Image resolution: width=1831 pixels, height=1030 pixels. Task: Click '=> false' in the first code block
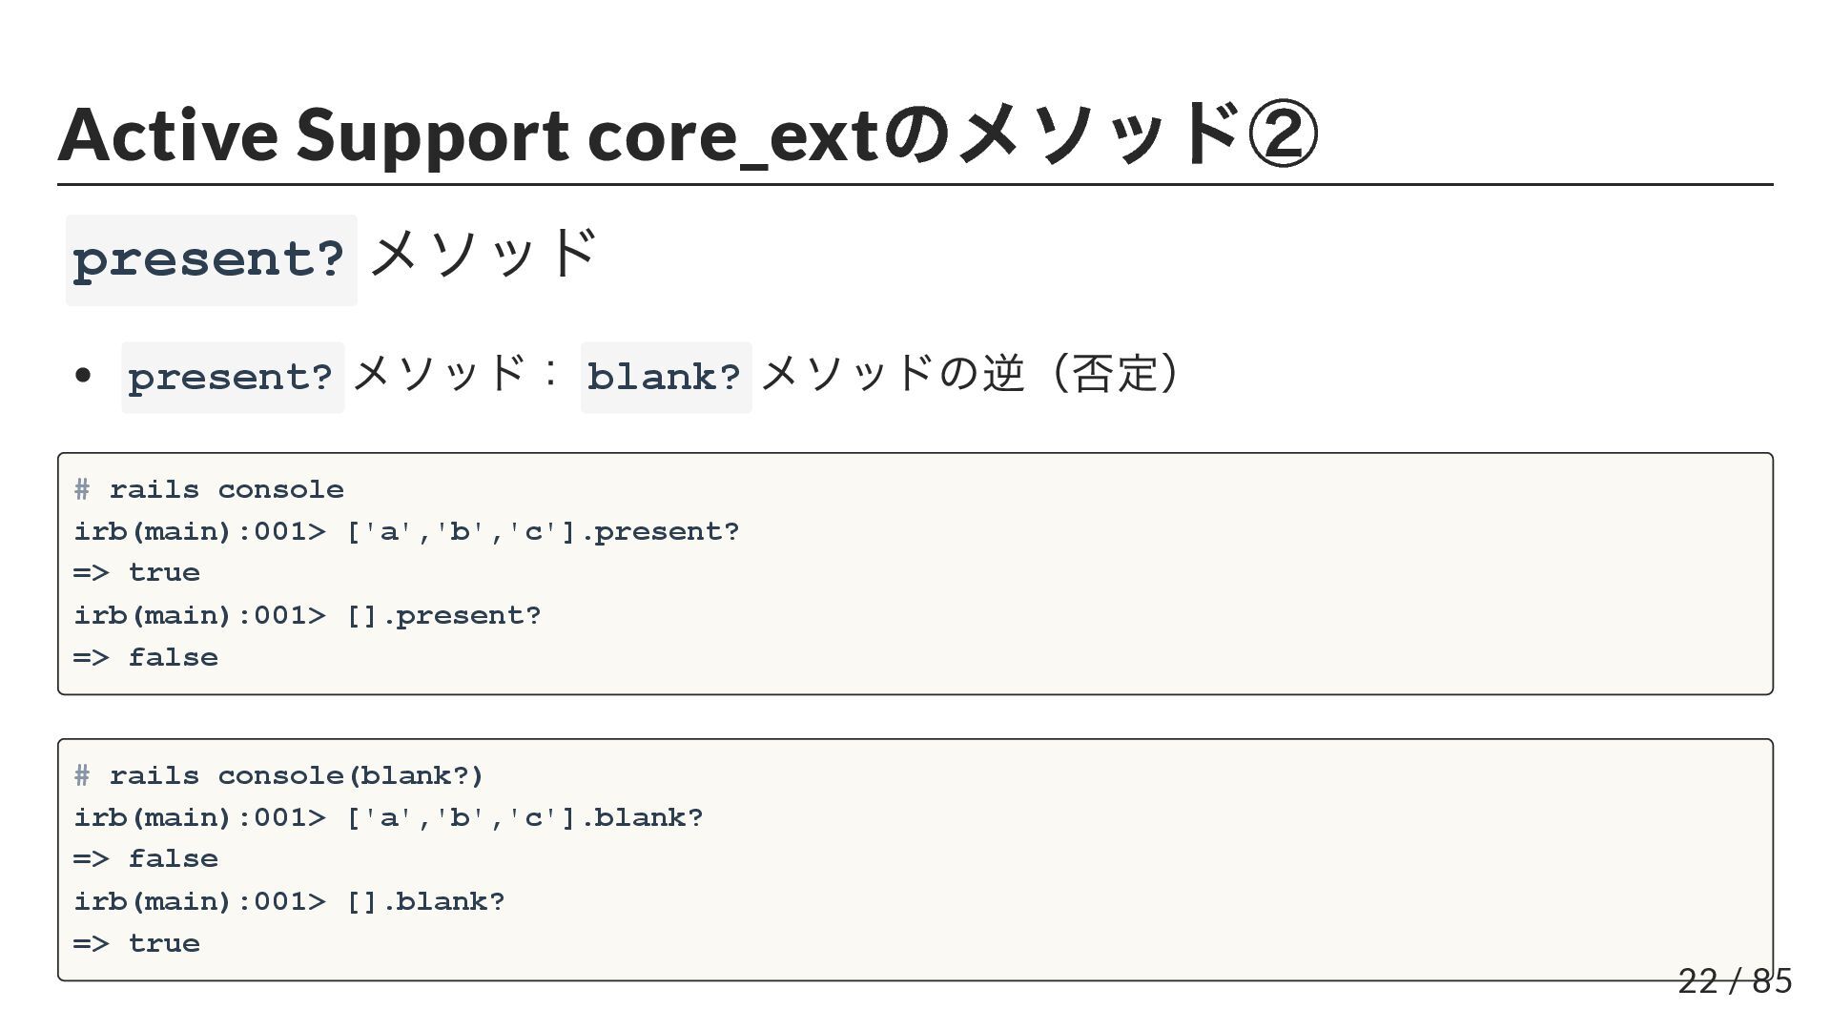(146, 657)
